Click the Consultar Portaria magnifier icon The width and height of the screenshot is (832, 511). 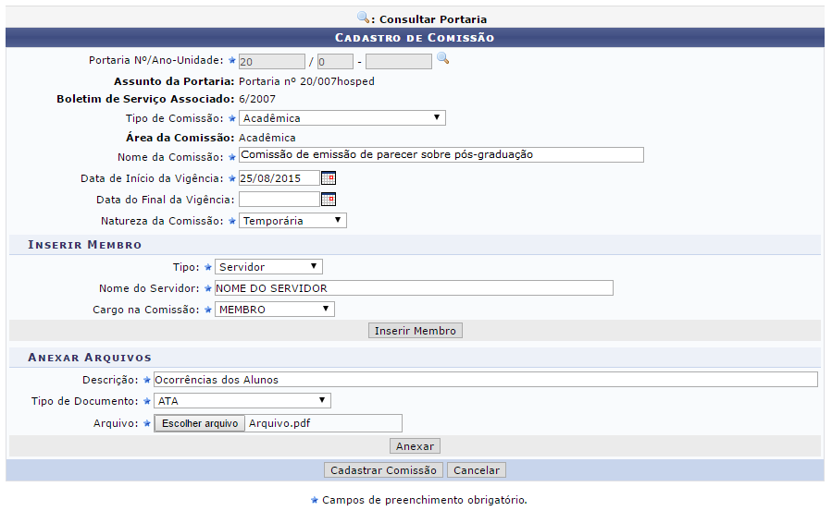(363, 18)
